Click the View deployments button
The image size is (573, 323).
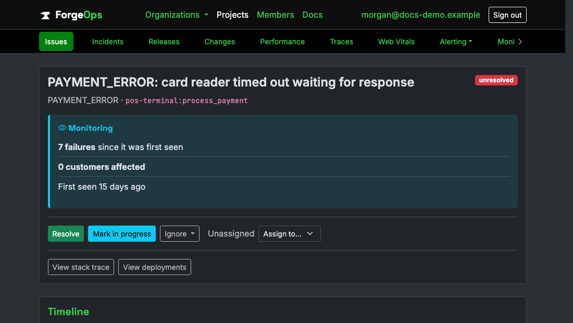(x=155, y=267)
